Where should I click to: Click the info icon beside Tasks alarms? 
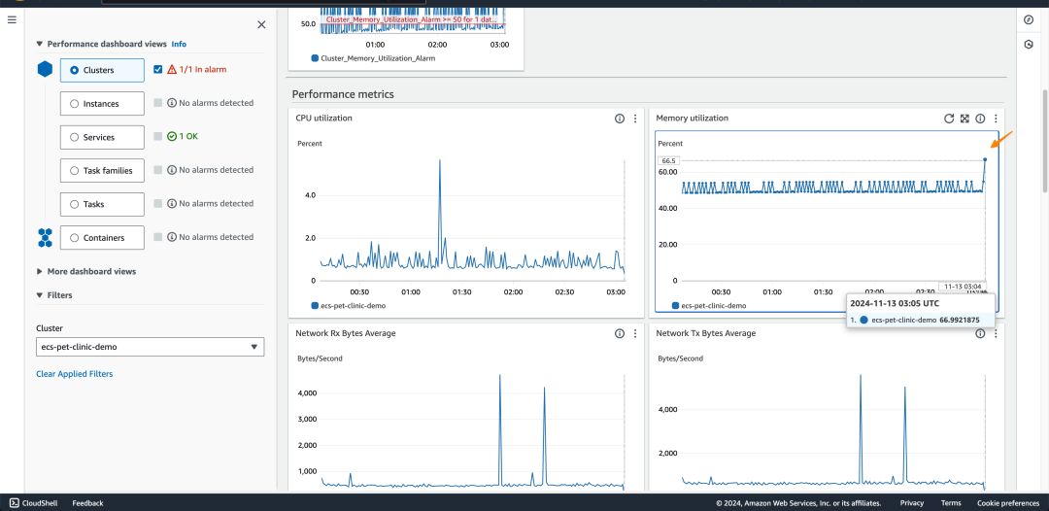tap(172, 203)
